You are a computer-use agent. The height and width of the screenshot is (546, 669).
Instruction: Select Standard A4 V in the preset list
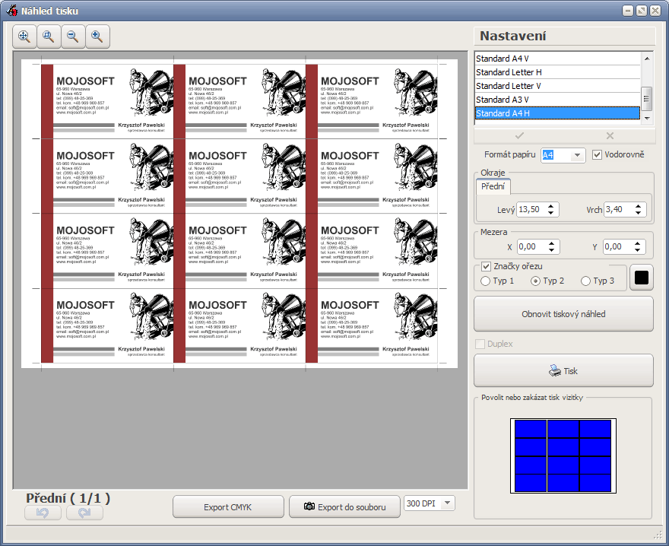(x=558, y=59)
